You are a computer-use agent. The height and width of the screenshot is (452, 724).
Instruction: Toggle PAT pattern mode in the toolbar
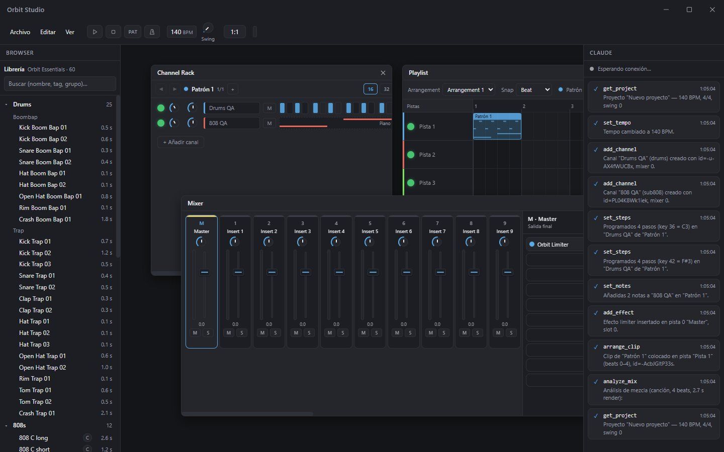pyautogui.click(x=133, y=32)
